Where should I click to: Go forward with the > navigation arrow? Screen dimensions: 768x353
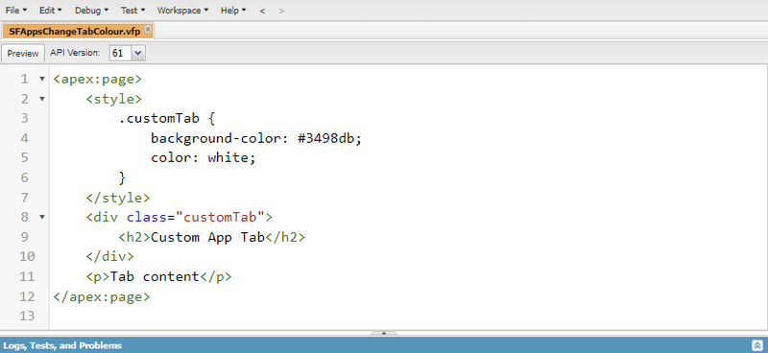pos(281,11)
